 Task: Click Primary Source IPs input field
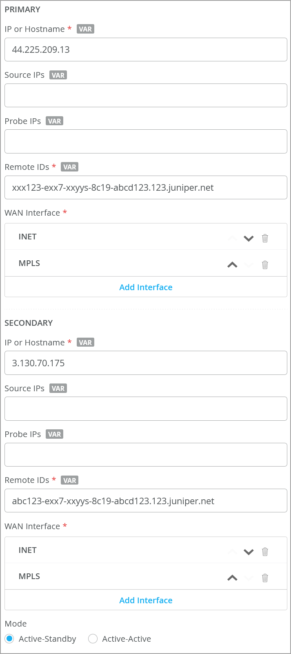pyautogui.click(x=146, y=95)
